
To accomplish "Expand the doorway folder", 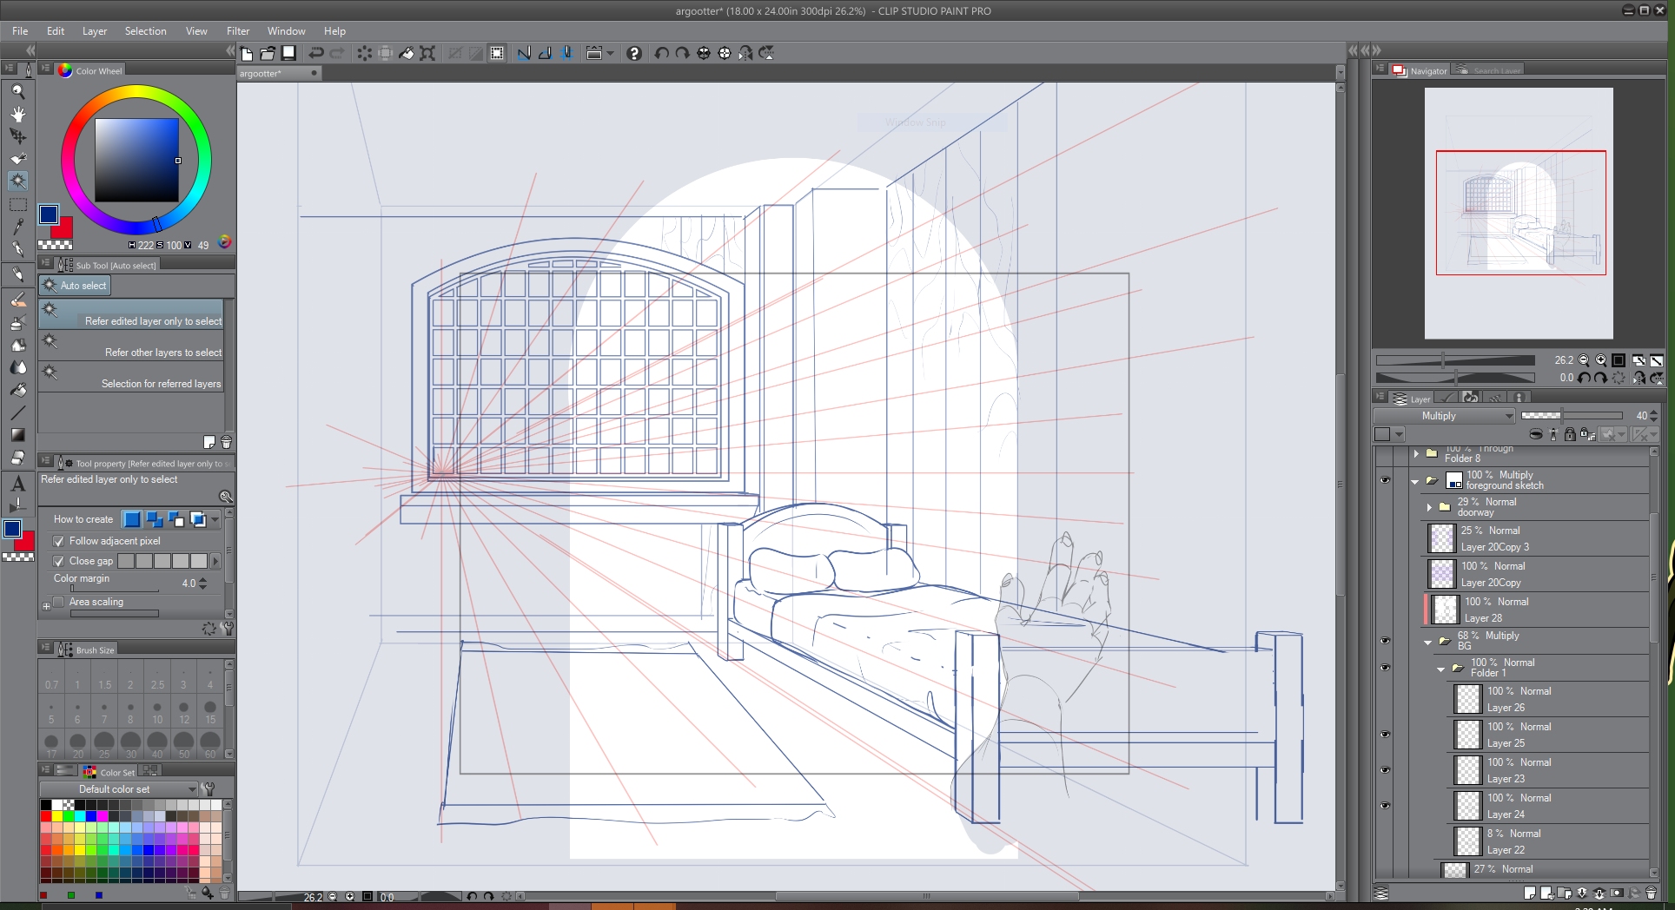I will point(1429,507).
